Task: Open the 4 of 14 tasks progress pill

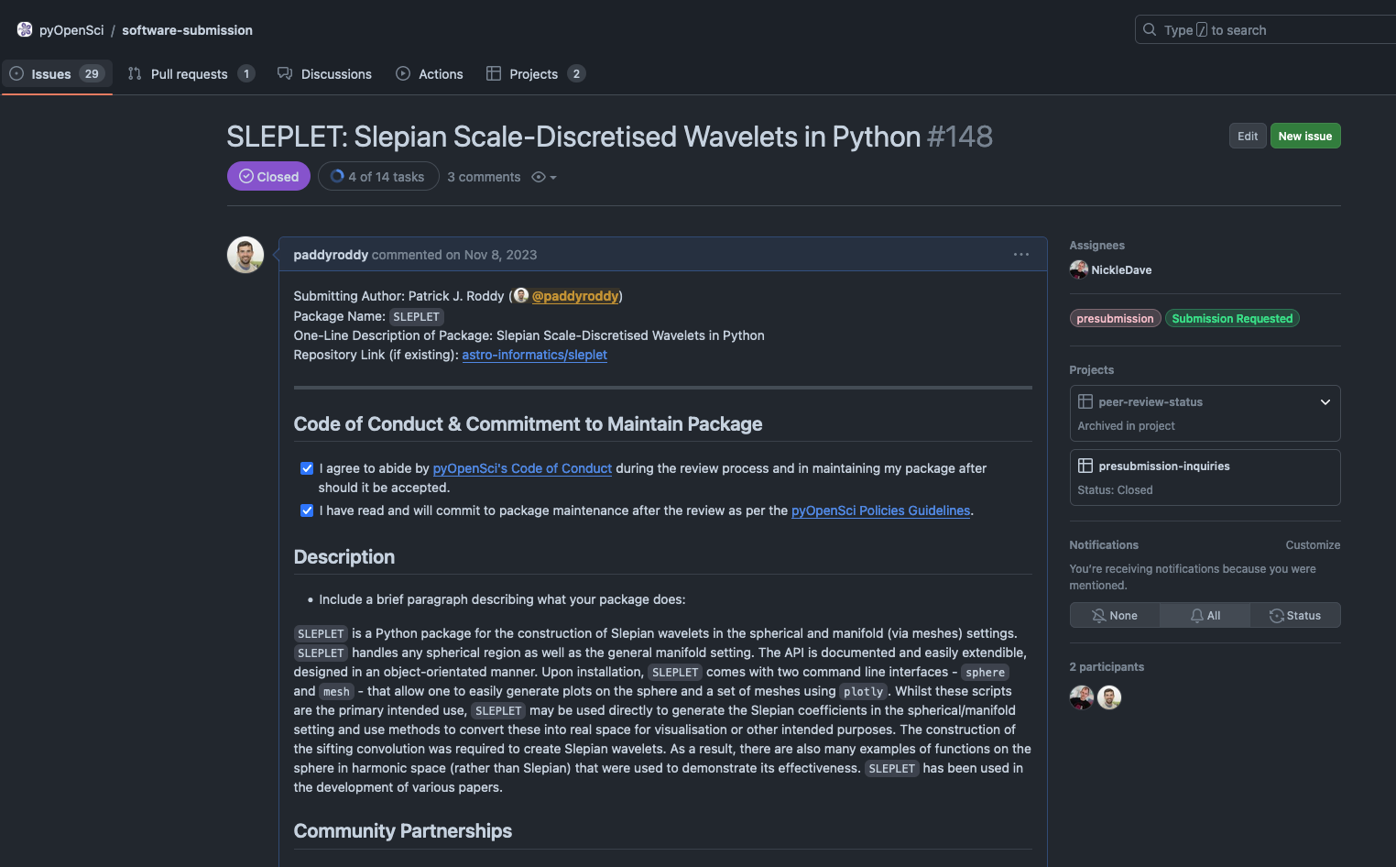Action: [x=377, y=177]
